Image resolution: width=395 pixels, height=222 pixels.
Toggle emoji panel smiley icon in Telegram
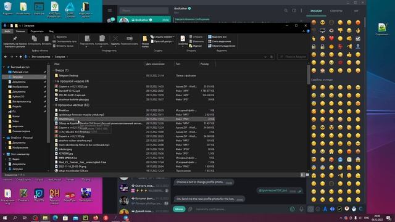(292, 209)
